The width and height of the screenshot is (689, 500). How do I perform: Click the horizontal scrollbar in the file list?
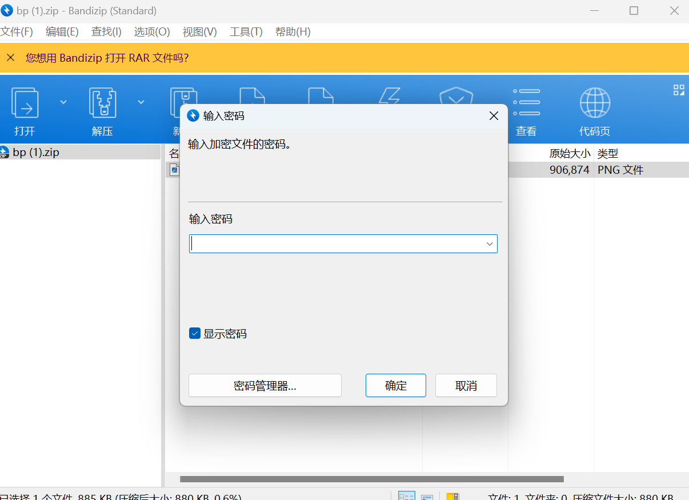[x=371, y=479]
